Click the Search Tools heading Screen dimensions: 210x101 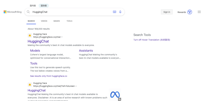pyautogui.click(x=142, y=35)
